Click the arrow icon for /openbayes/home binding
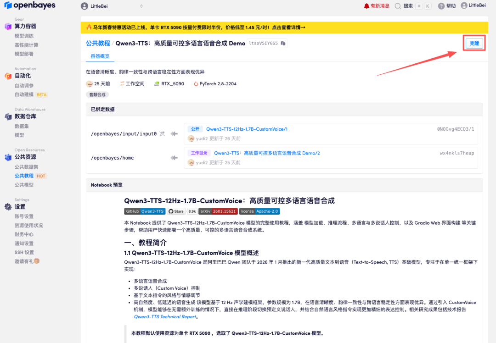The image size is (496, 343). pos(174,158)
